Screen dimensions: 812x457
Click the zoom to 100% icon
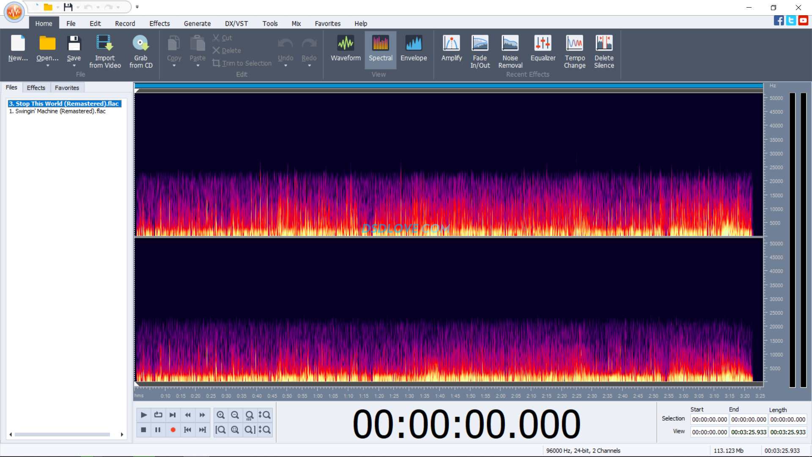click(250, 415)
